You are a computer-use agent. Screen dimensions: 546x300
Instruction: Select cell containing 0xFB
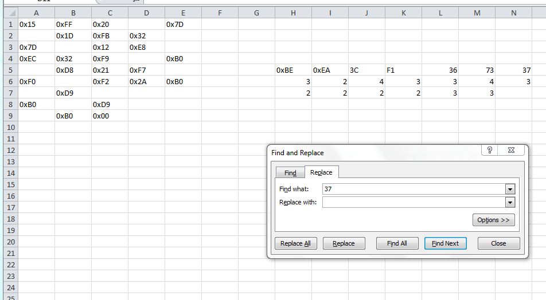[110, 36]
